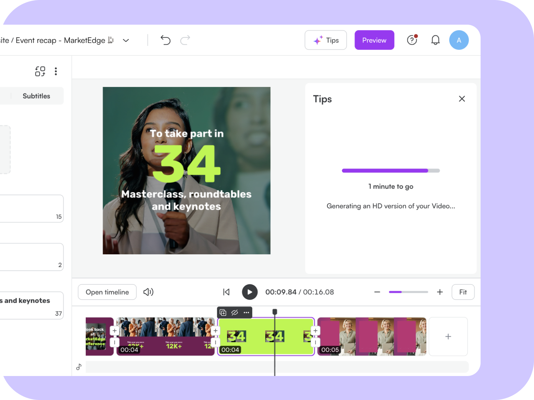
Task: Add scene between 12K+ and 34 clips
Action: [x=216, y=331]
